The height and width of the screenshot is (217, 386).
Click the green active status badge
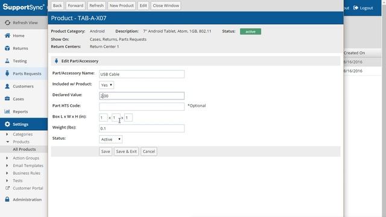(250, 31)
